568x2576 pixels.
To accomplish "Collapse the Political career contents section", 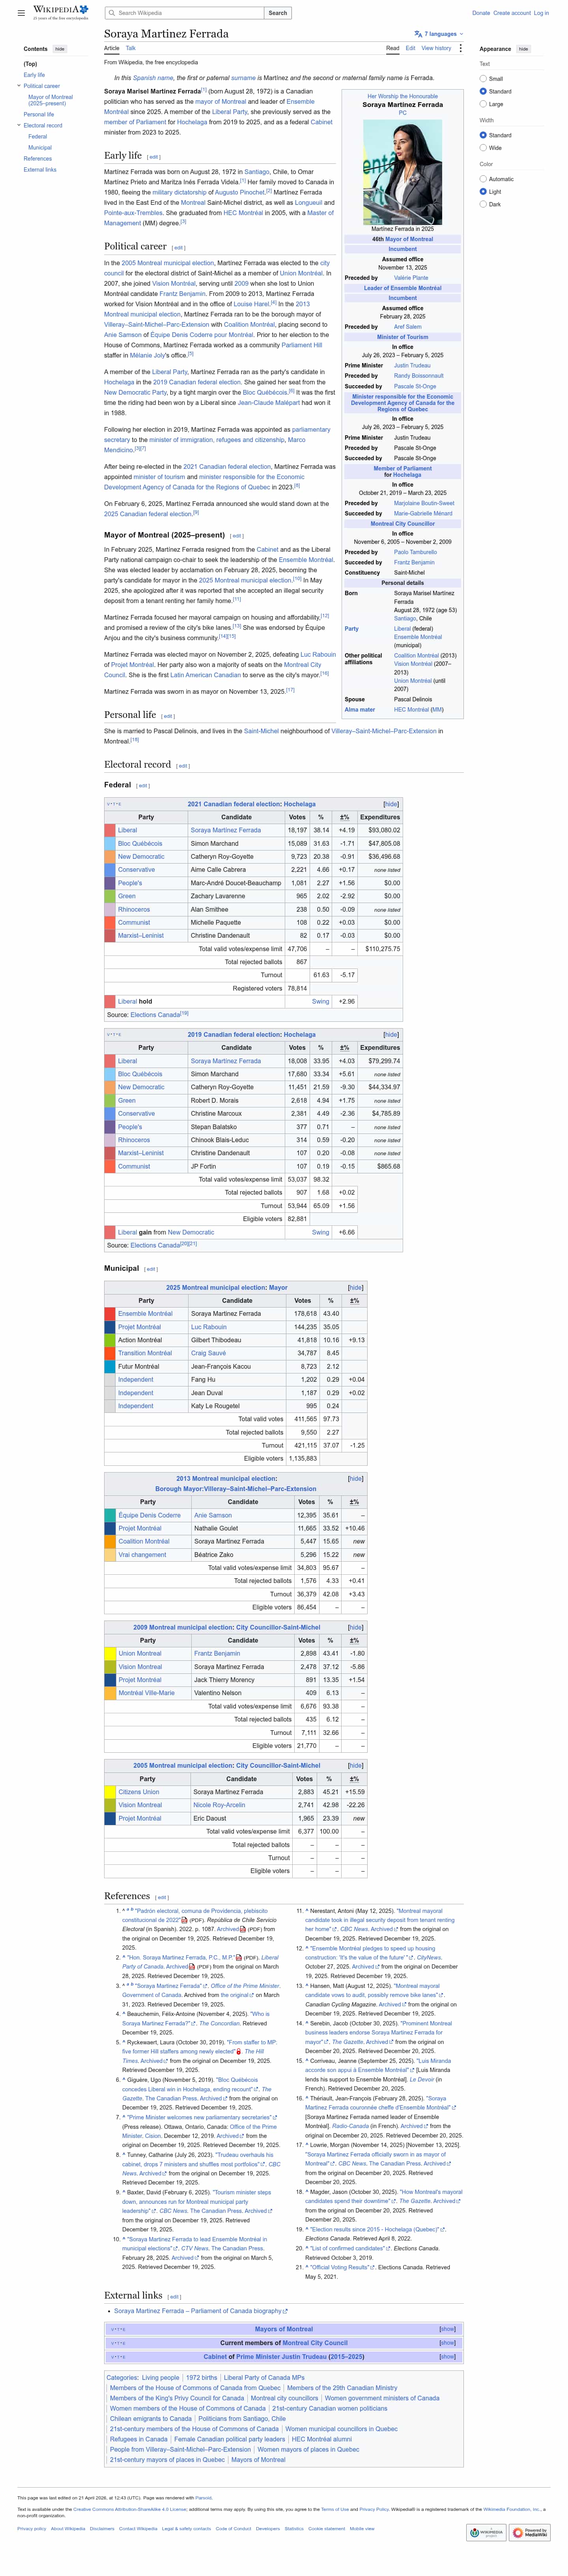I will 19,86.
